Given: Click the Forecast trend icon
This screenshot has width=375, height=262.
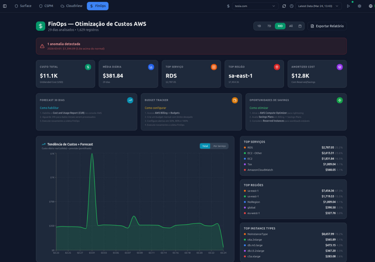Looking at the screenshot, I should point(130,100).
